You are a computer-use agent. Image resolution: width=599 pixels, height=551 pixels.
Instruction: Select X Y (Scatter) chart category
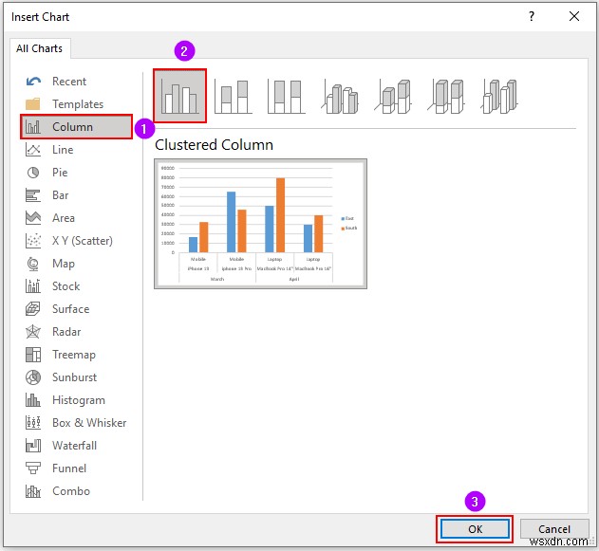click(76, 241)
